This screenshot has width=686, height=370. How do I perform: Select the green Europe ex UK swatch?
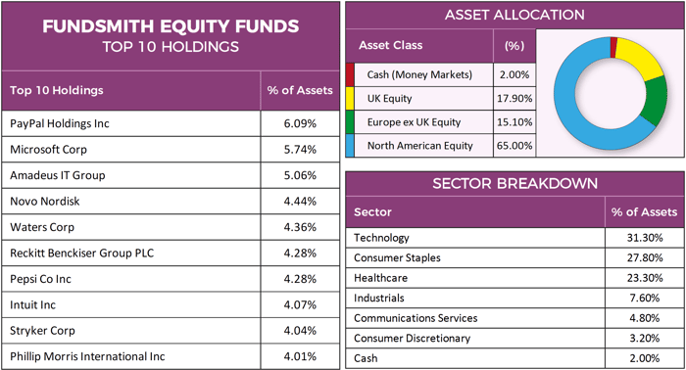[350, 122]
